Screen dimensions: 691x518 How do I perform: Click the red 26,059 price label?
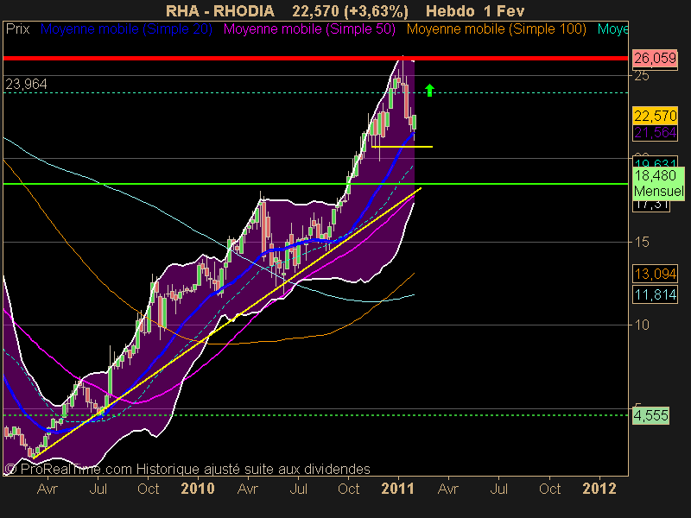point(655,58)
